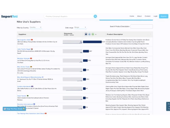Click the Filter by Country label
This screenshot has width=170, height=128.
(23, 28)
